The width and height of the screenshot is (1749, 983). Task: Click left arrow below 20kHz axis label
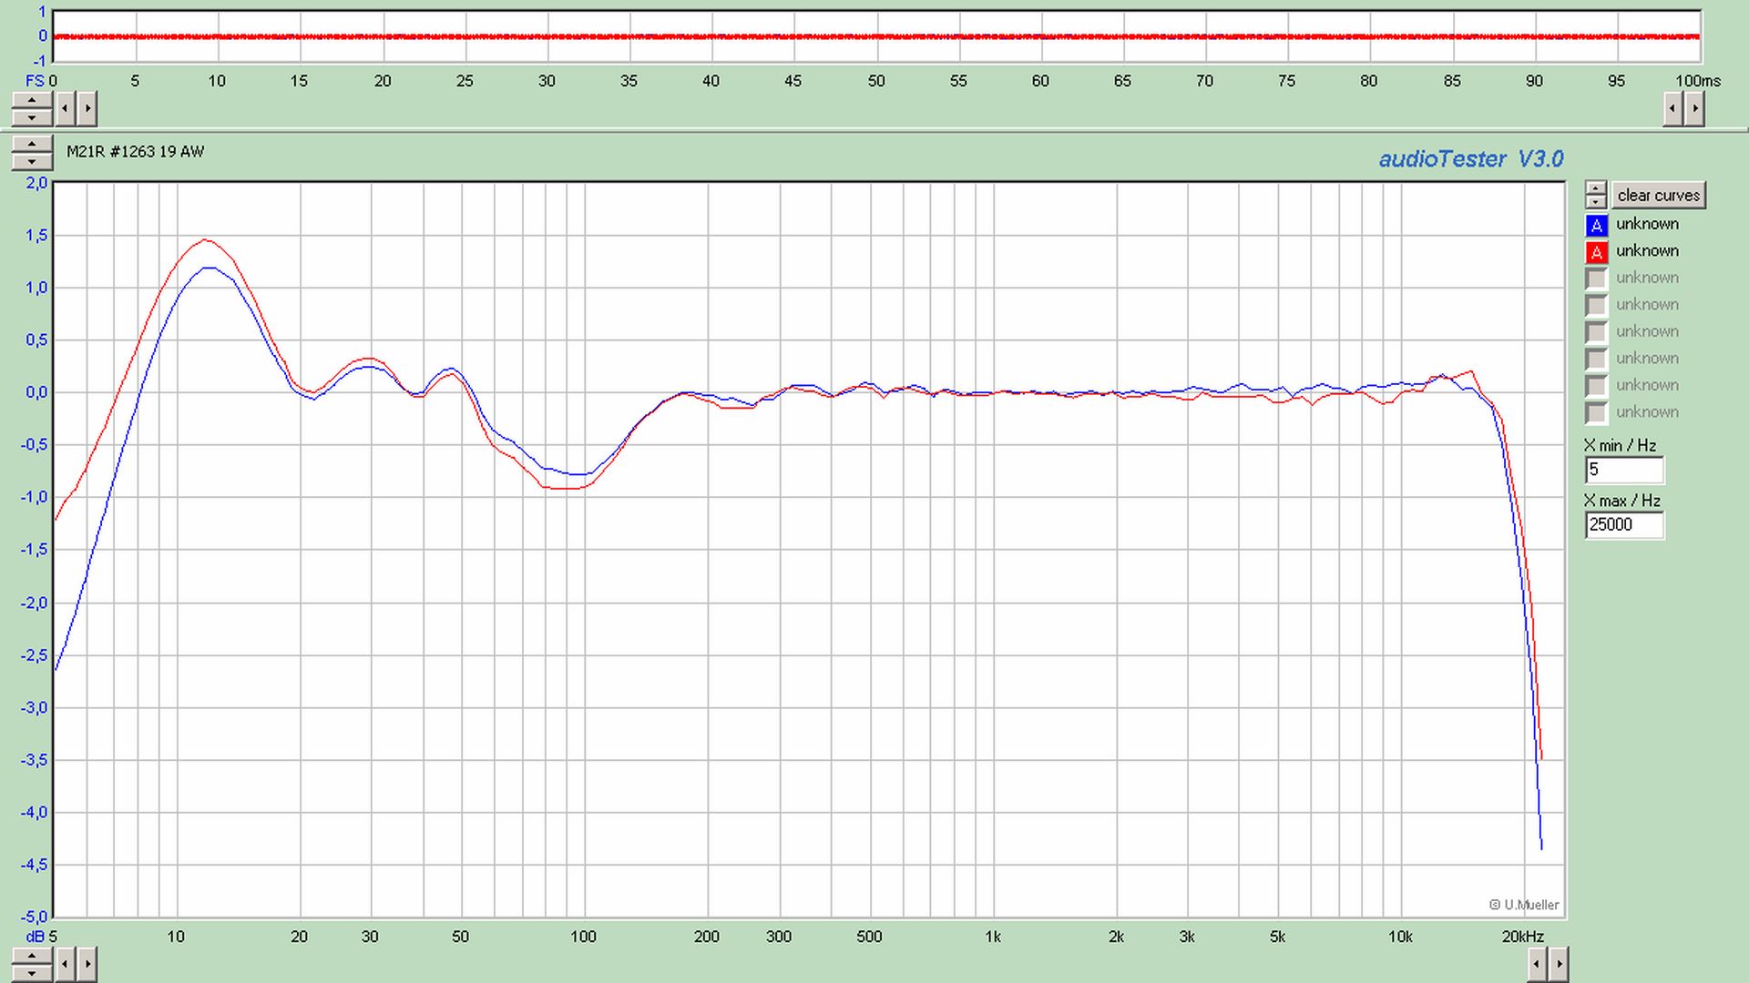[x=1537, y=963]
